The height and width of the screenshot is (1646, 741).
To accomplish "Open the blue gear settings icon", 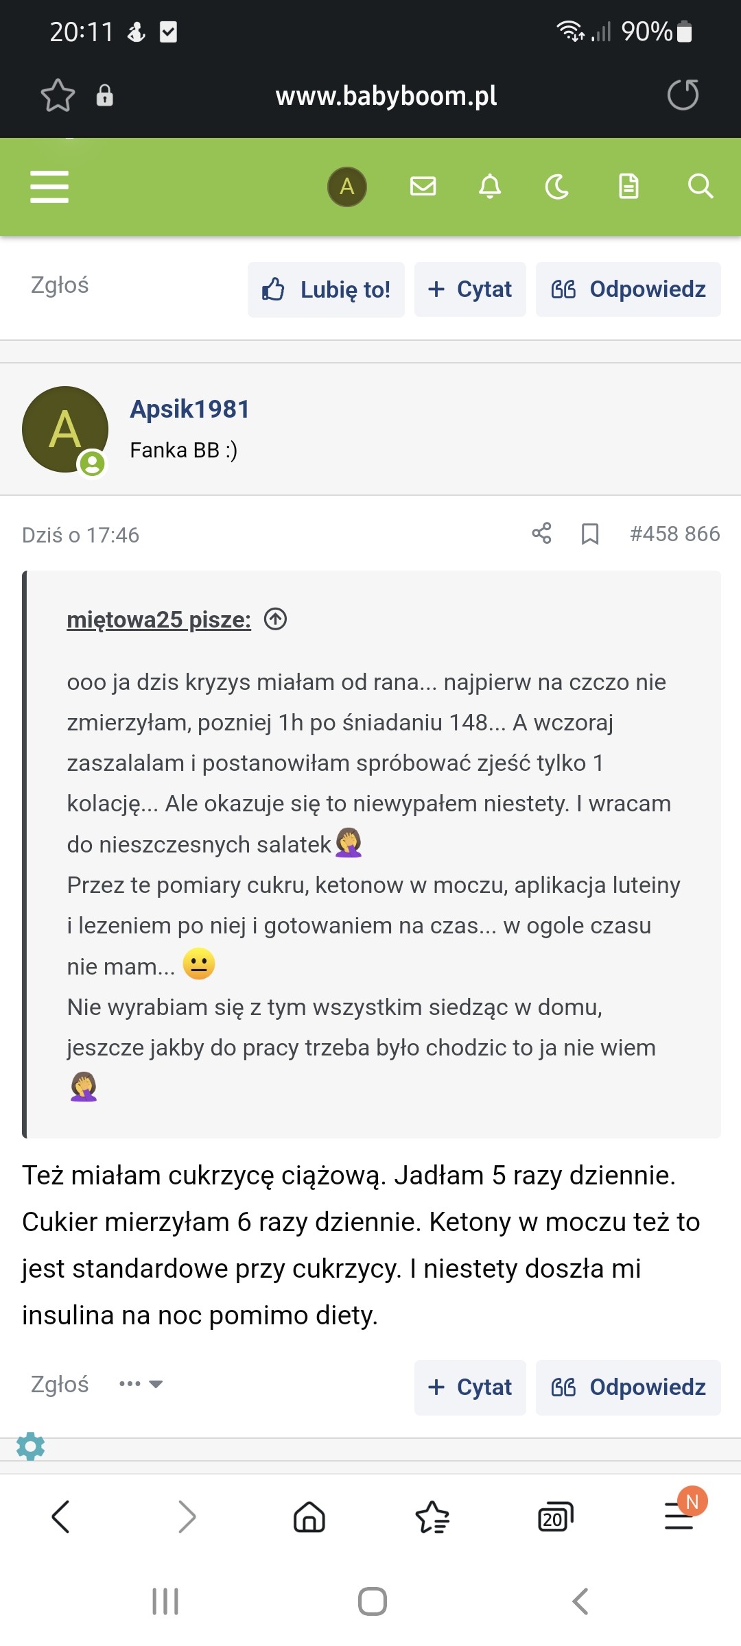I will (x=30, y=1446).
